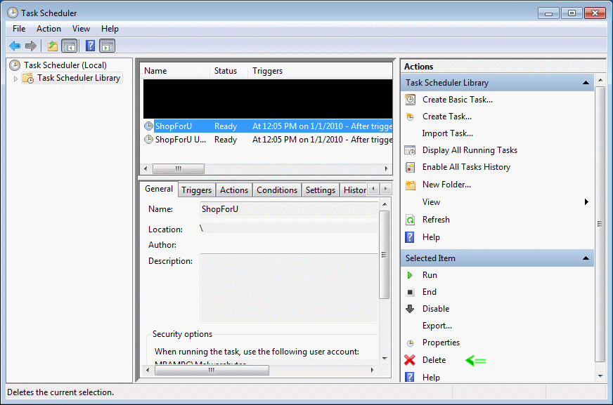
Task: Click the End stop icon
Action: coord(410,292)
